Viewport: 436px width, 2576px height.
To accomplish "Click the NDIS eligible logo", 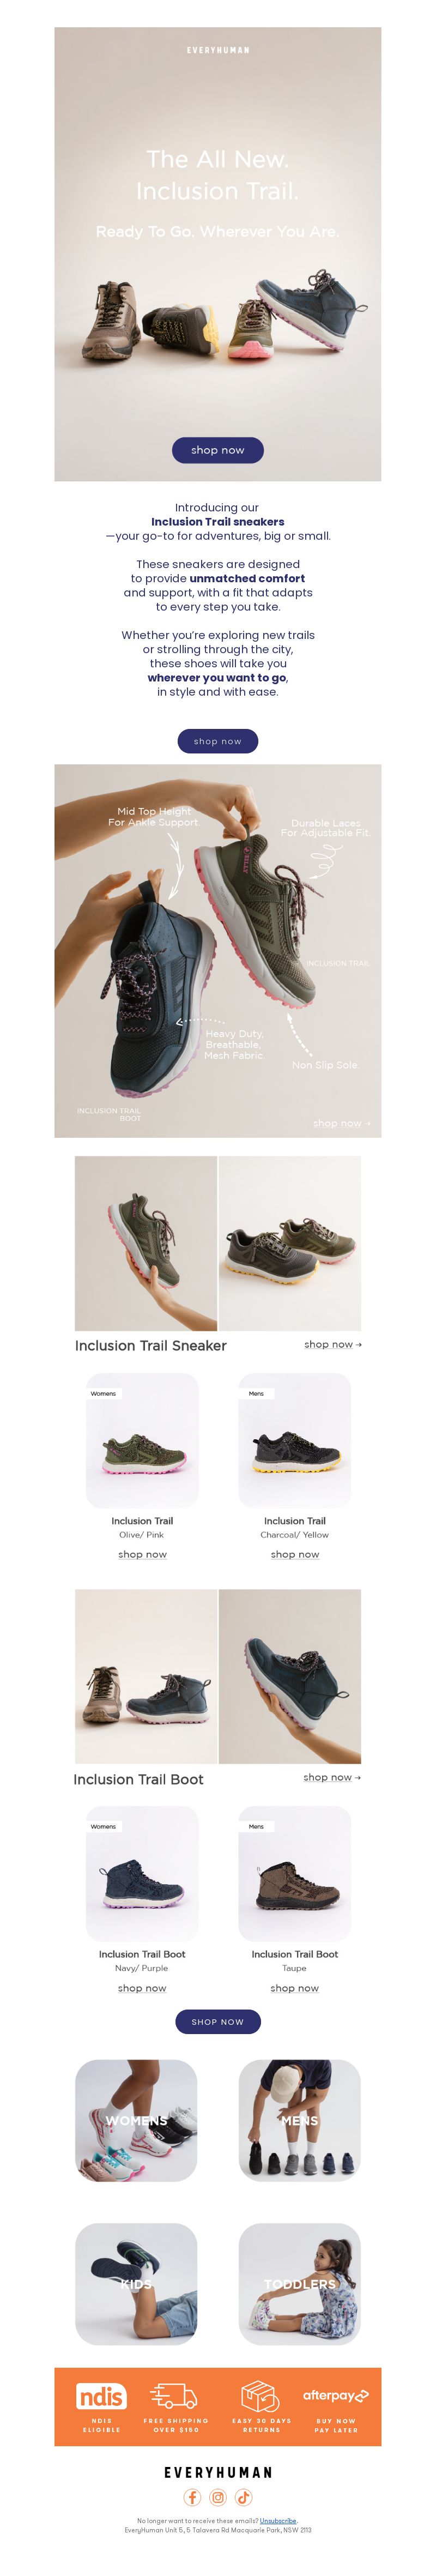I will (x=101, y=2396).
